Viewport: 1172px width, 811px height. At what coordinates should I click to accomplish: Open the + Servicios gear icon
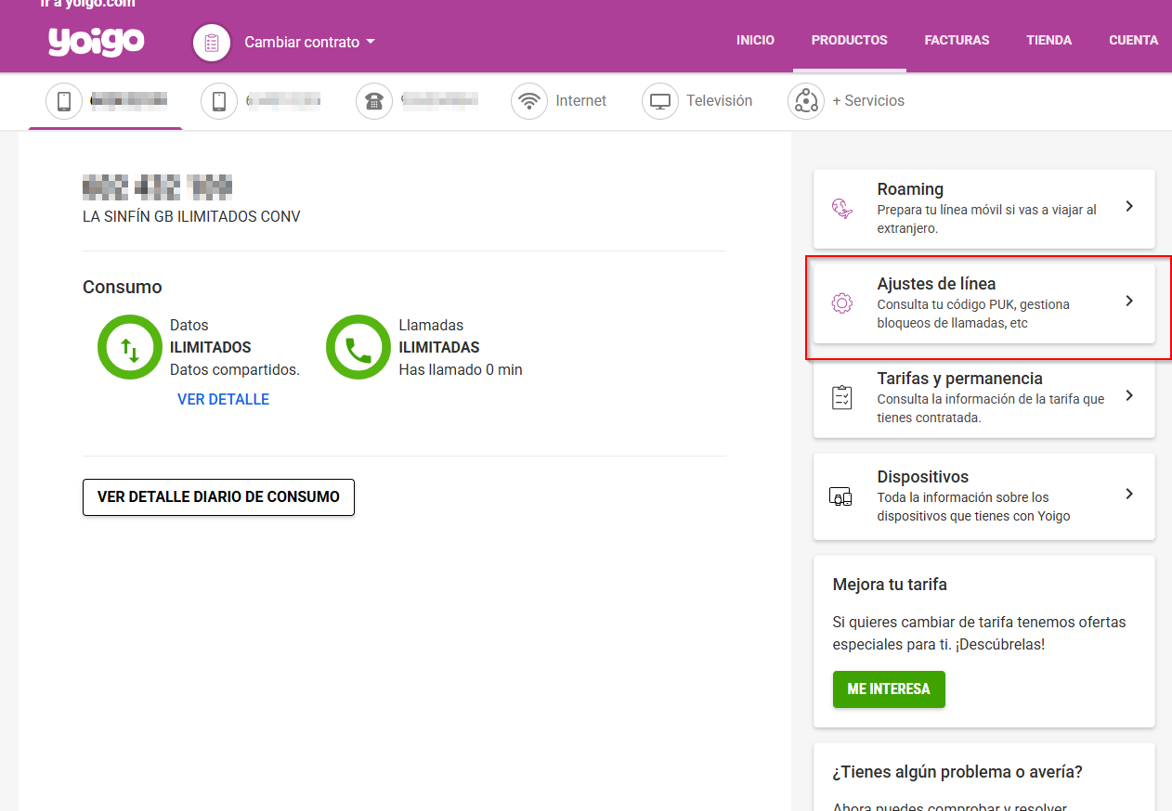[805, 101]
